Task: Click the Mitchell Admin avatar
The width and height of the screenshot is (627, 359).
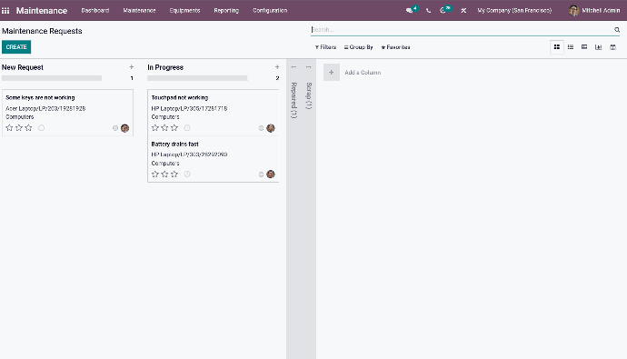Action: point(573,10)
